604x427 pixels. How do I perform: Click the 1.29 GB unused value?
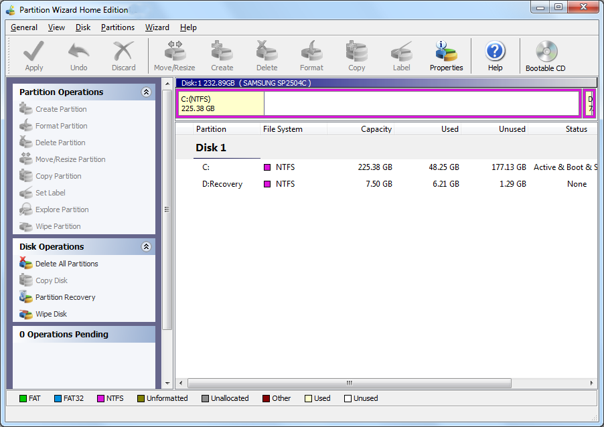point(513,184)
